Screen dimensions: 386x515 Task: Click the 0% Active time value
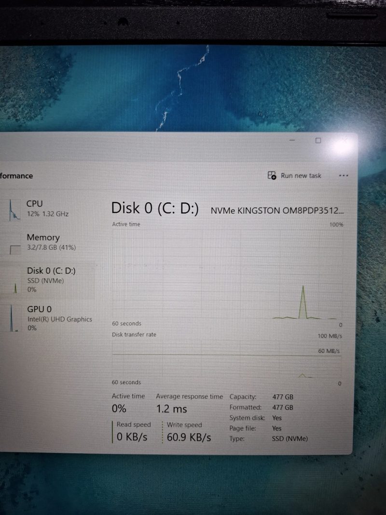[119, 409]
